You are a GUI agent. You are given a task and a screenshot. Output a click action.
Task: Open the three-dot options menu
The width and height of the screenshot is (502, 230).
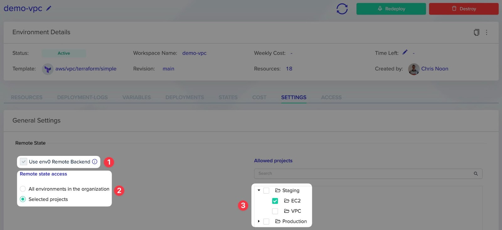(487, 32)
